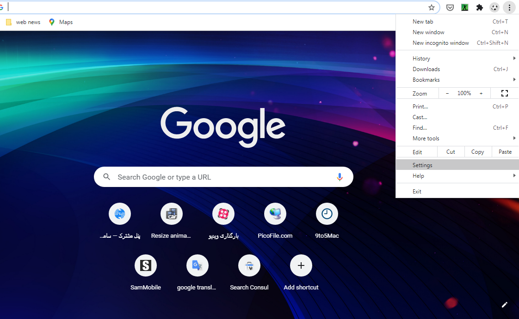
Task: Decrease zoom with the minus button
Action: click(x=447, y=93)
